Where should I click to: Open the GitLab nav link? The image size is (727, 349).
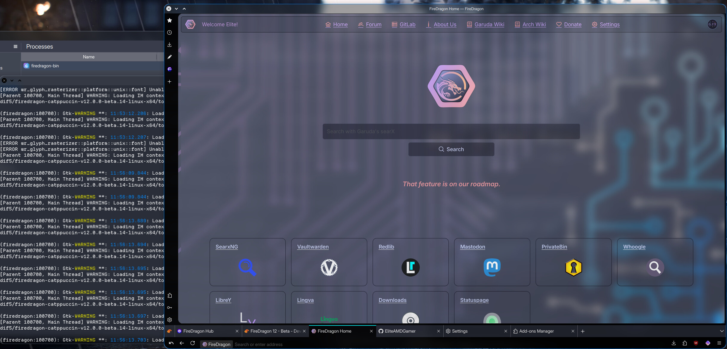point(403,24)
